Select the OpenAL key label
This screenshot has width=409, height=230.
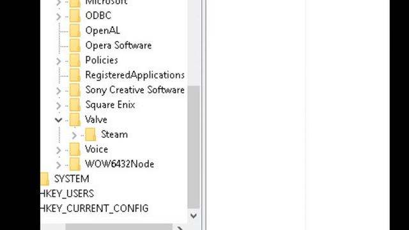click(102, 31)
